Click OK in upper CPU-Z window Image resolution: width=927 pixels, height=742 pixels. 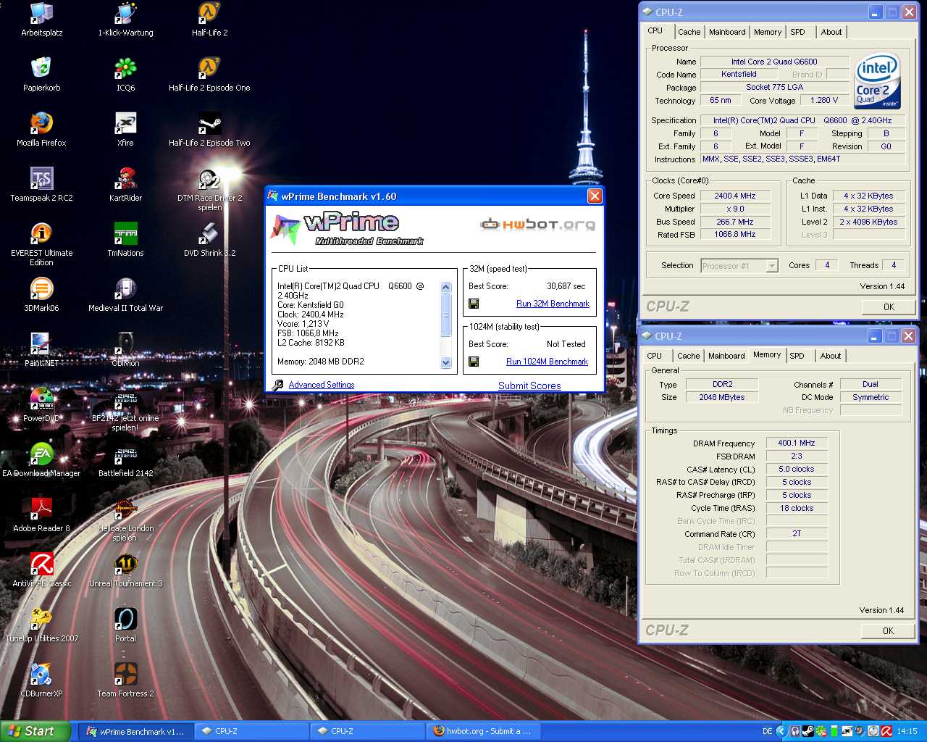coord(889,307)
